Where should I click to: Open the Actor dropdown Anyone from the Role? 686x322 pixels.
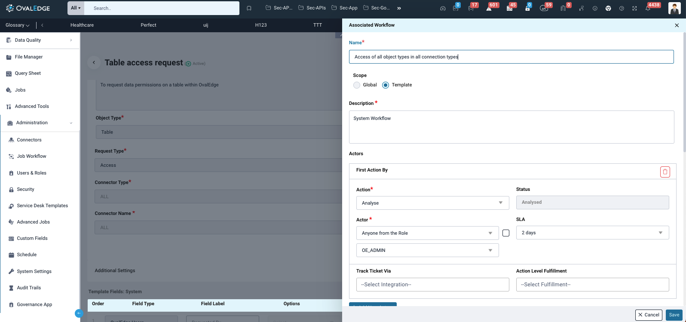pos(427,233)
